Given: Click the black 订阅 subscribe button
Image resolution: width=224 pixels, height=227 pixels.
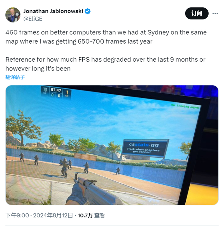Looking at the screenshot, I should [197, 13].
